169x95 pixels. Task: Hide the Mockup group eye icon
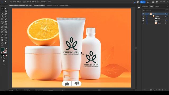[143, 16]
